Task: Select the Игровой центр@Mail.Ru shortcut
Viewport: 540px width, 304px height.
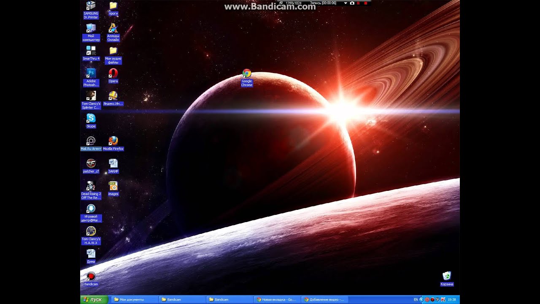Action: click(91, 213)
